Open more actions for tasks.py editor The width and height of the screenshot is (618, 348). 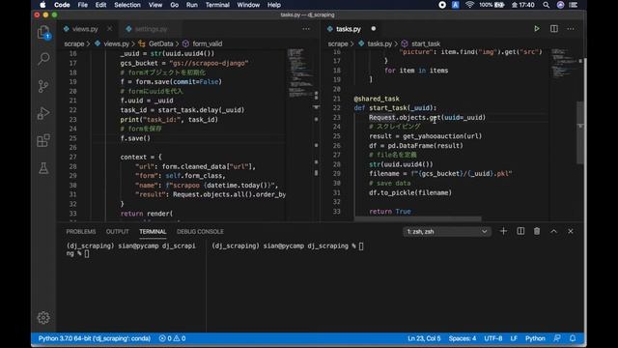click(x=571, y=29)
